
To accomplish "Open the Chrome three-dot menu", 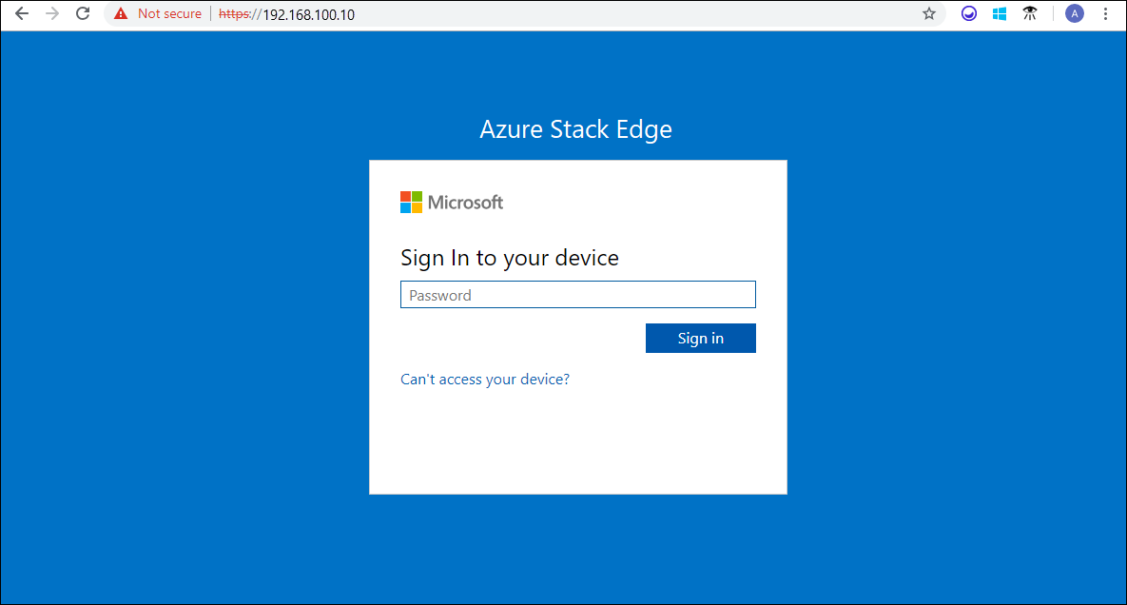I will coord(1104,13).
